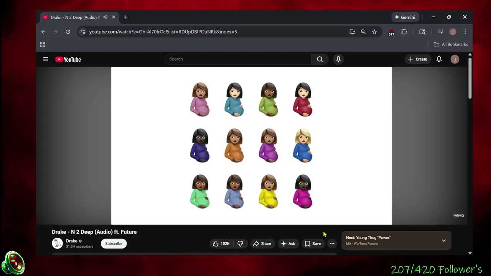Open the red extension with 517 badge
Viewport: 491px width, 276px height.
pos(391,32)
